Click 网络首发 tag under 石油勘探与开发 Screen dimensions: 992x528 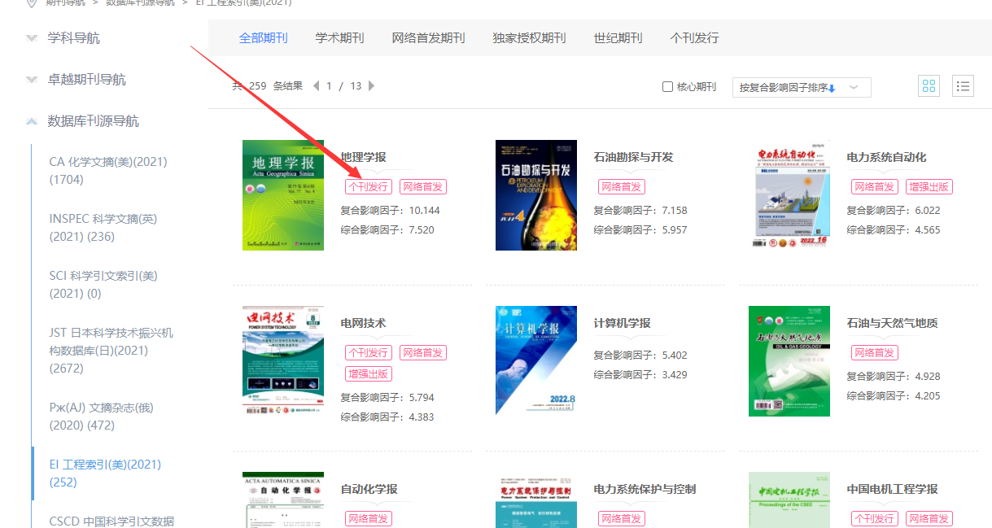621,187
